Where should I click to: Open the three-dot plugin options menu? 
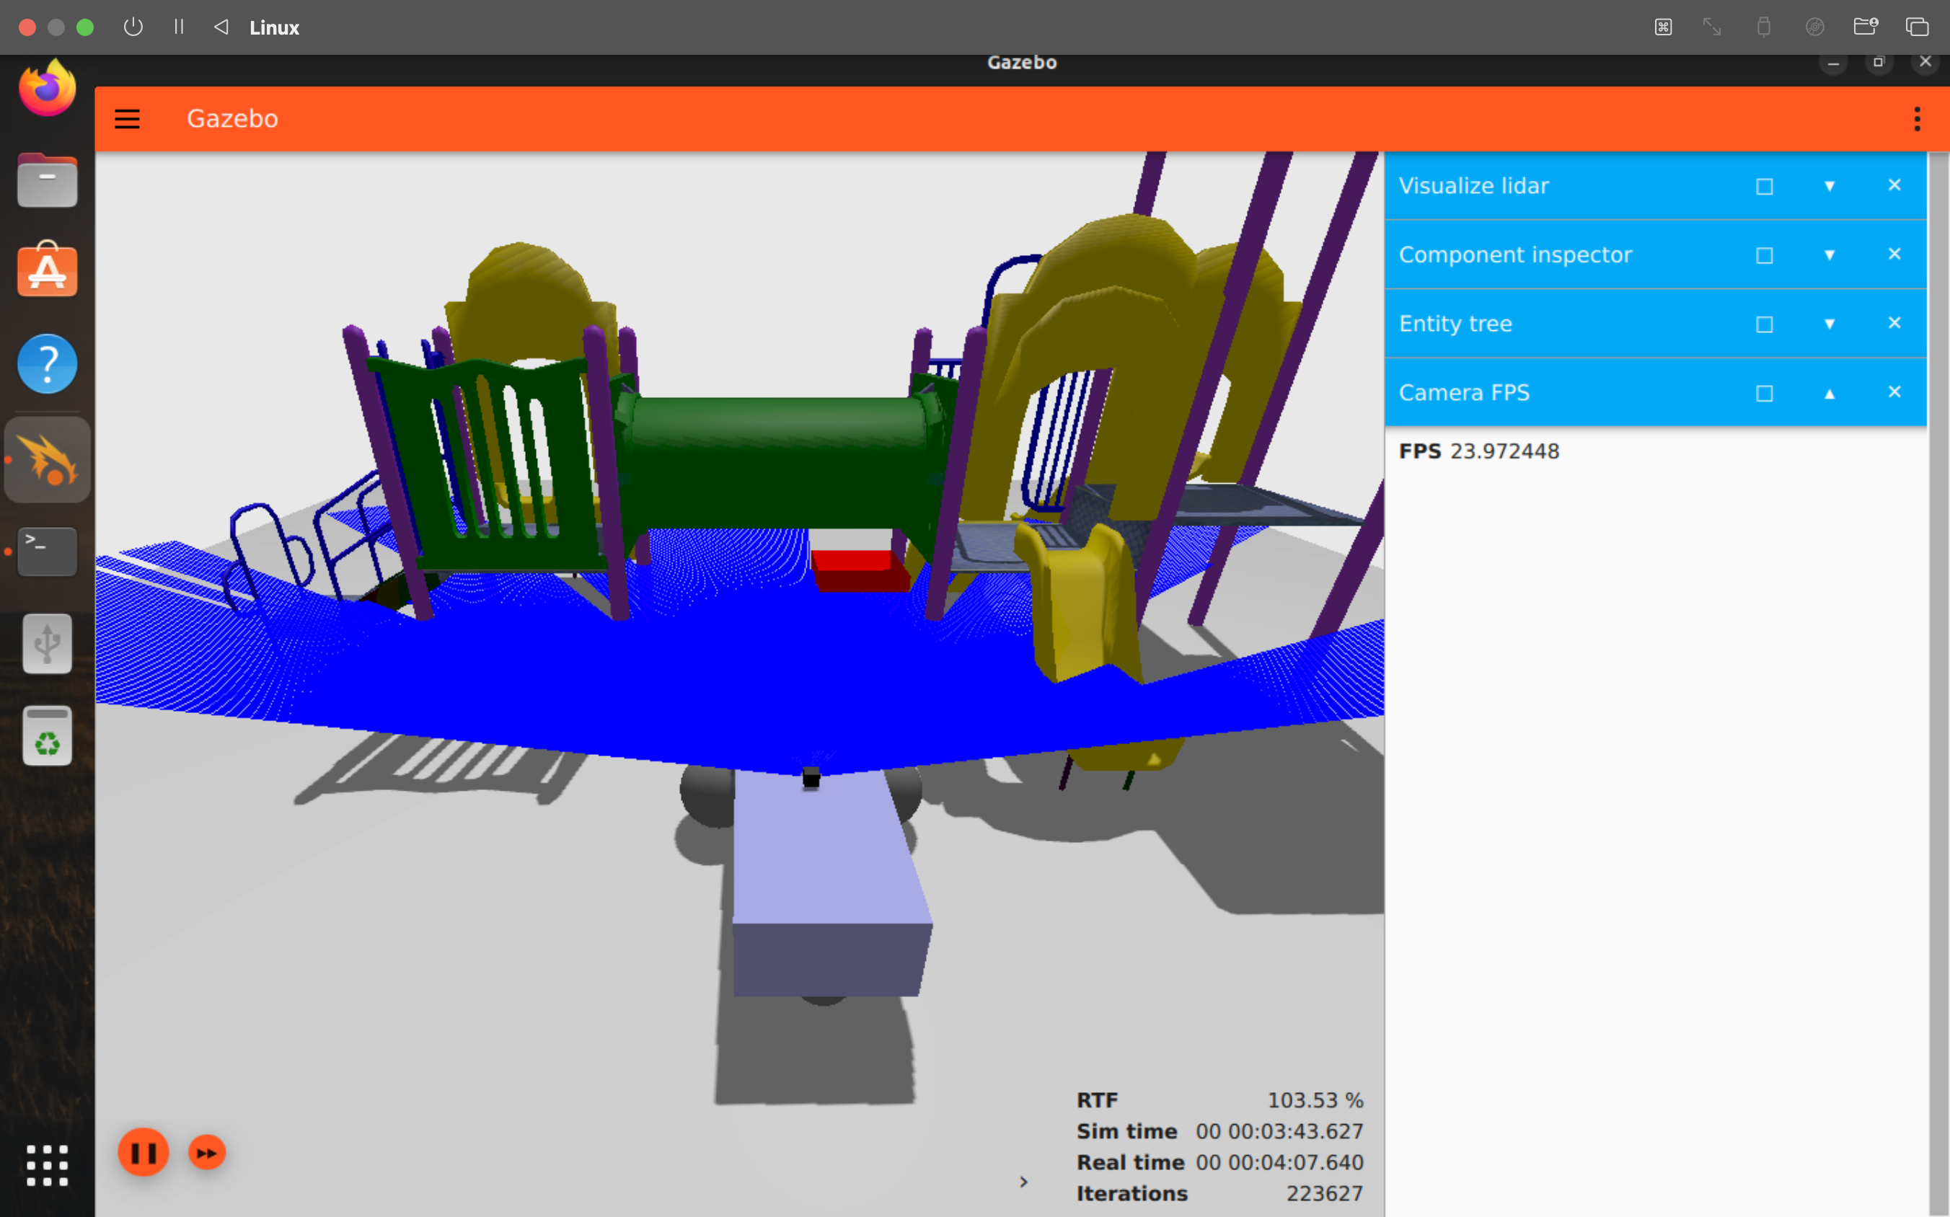(1917, 118)
